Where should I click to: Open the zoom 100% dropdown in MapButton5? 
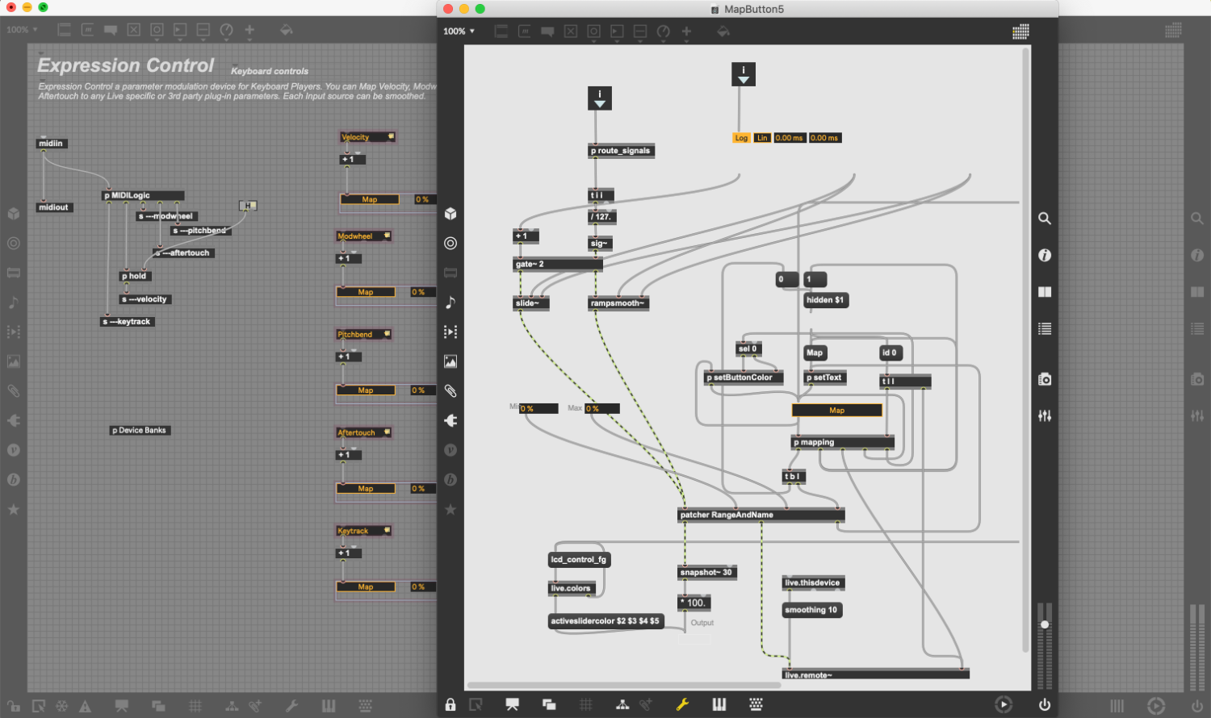(x=459, y=31)
